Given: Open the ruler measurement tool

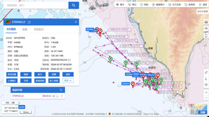Looking at the screenshot, I should click(206, 72).
